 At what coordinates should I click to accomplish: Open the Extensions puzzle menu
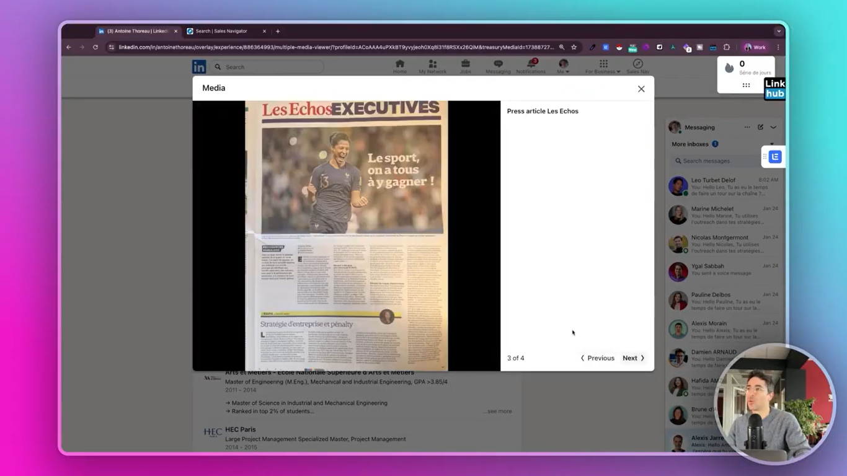(727, 47)
